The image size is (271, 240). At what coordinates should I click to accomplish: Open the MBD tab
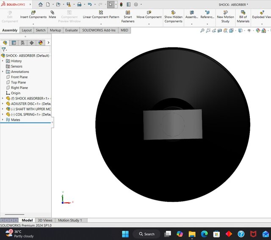click(124, 30)
